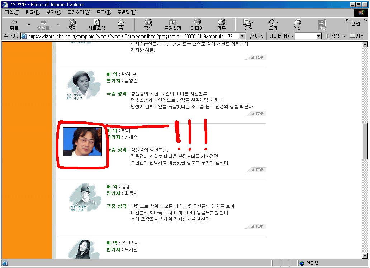The height and width of the screenshot is (268, 370).
Task: Open the Search (검색) toolbar icon
Action: pyautogui.click(x=148, y=24)
